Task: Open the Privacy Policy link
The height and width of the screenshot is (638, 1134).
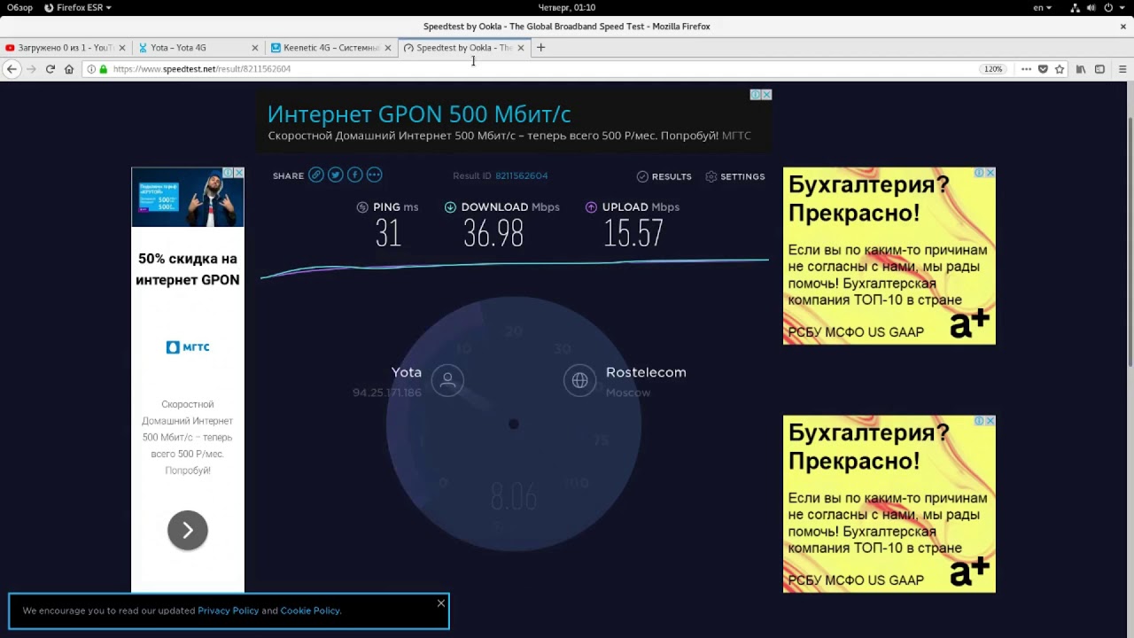Action: [x=228, y=611]
